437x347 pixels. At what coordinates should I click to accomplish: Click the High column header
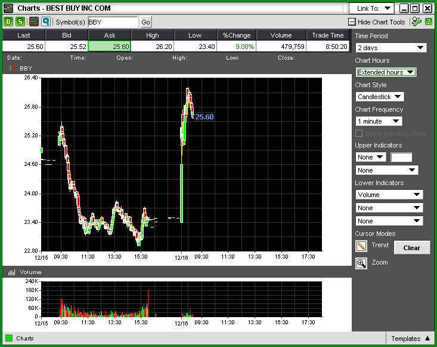click(x=153, y=35)
